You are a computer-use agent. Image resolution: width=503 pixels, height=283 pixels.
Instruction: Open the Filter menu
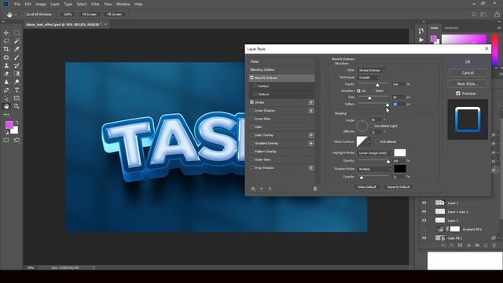tap(95, 4)
